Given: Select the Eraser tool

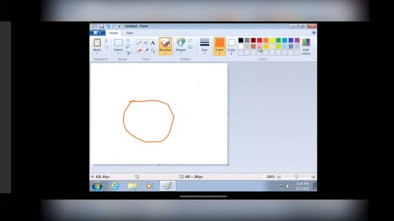Looking at the screenshot, I should [139, 50].
